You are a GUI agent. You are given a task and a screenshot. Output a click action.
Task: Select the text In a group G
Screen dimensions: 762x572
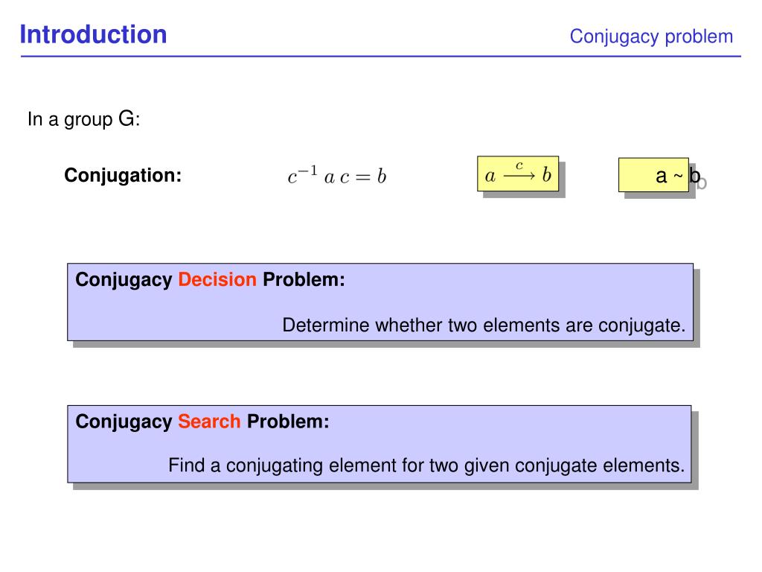(83, 119)
